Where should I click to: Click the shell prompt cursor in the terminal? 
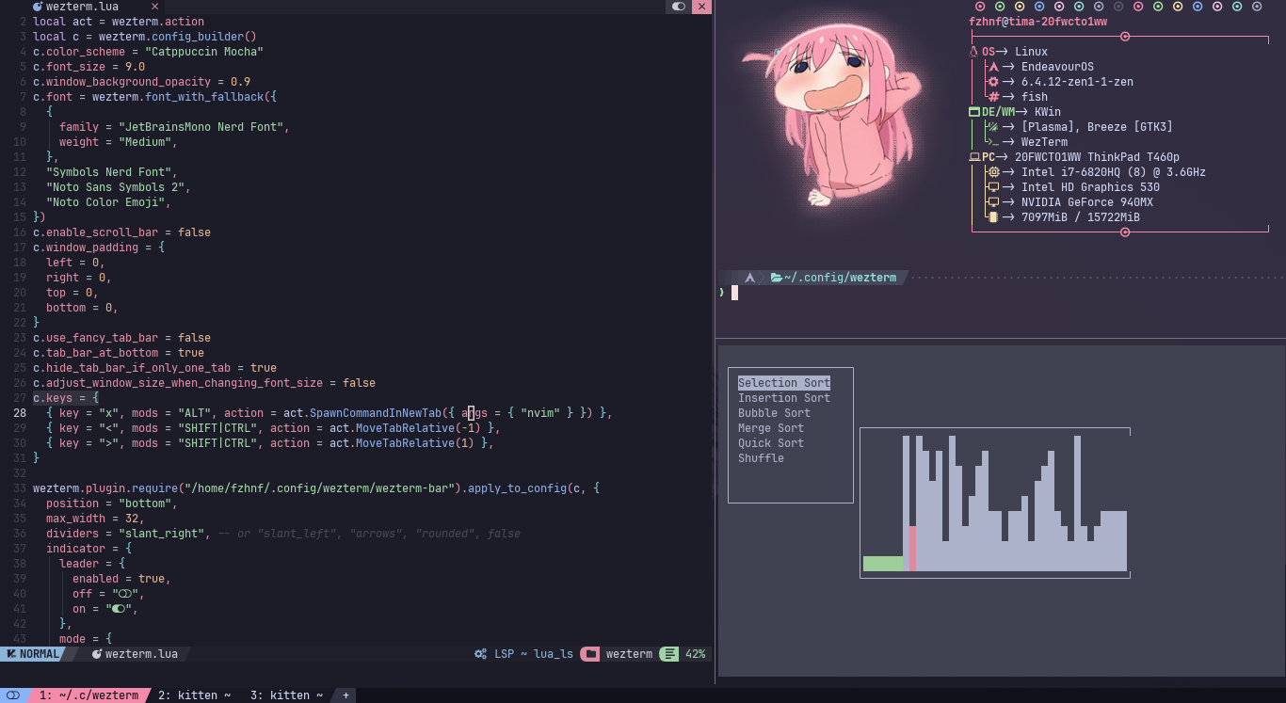(735, 293)
